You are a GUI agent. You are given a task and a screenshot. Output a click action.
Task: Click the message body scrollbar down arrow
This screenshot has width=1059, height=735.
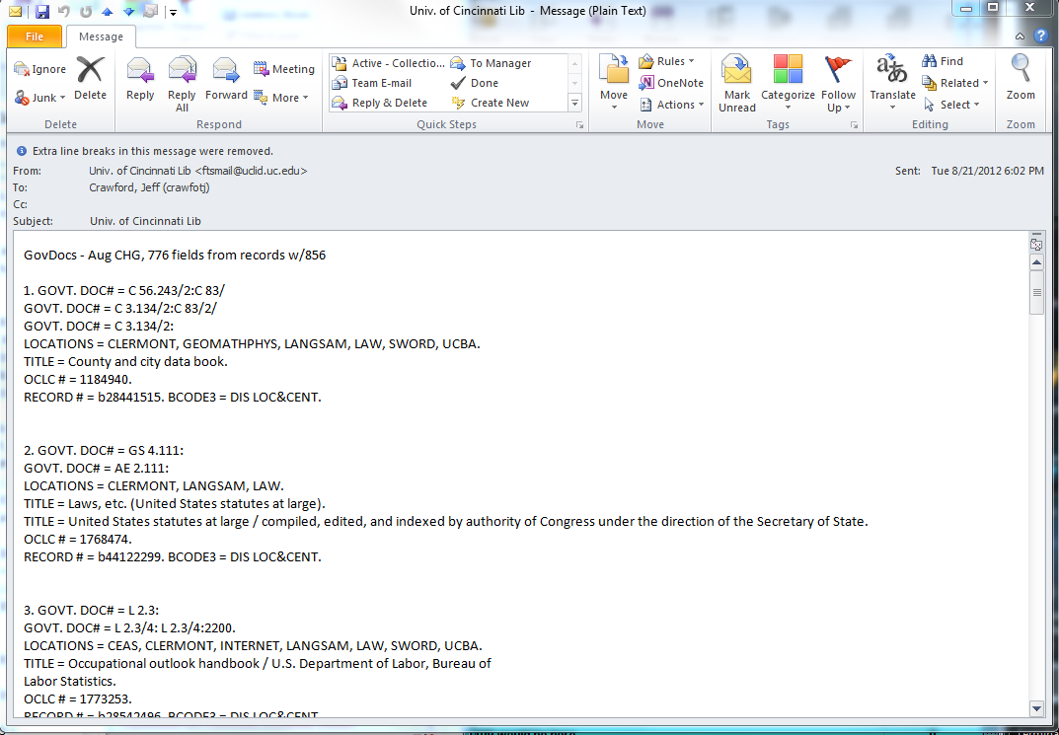[x=1036, y=707]
